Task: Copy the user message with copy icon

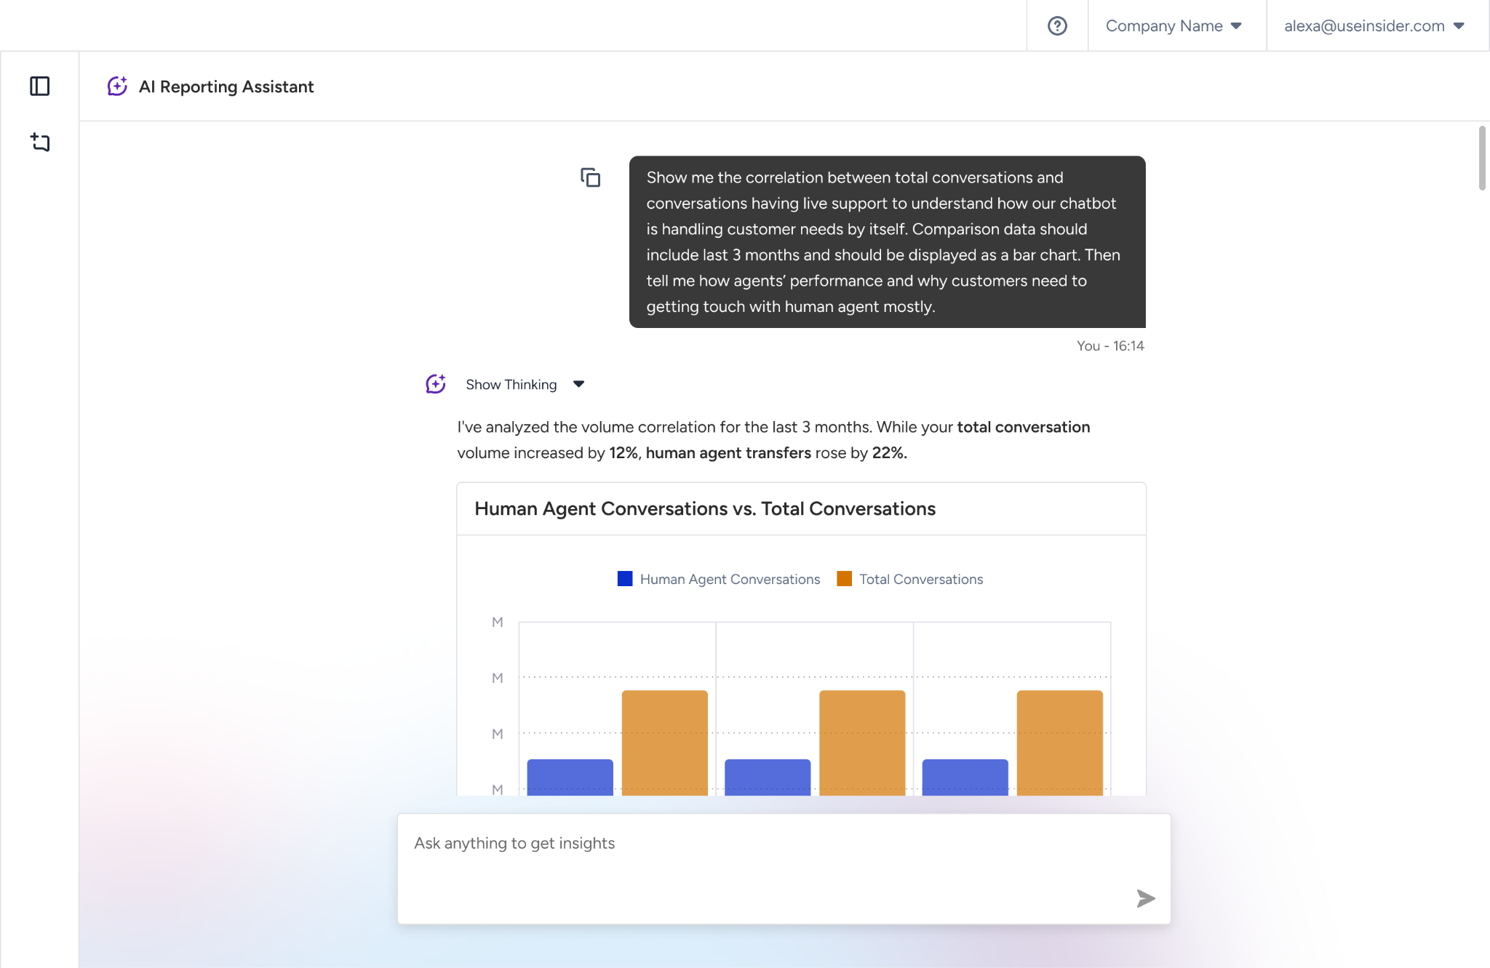Action: pyautogui.click(x=590, y=177)
